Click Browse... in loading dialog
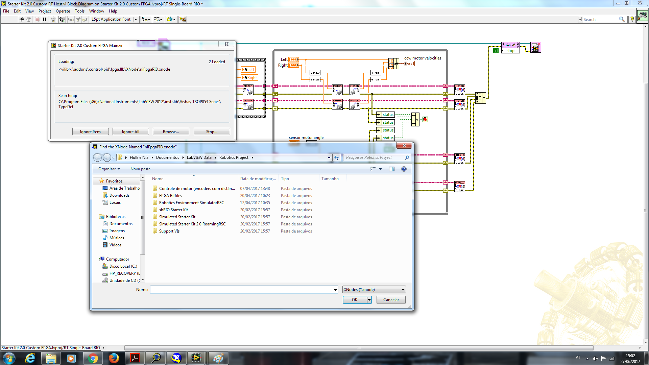This screenshot has height=365, width=649. (171, 132)
